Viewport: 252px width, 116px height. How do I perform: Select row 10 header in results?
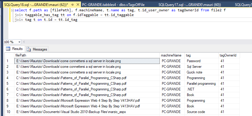coord(9,112)
